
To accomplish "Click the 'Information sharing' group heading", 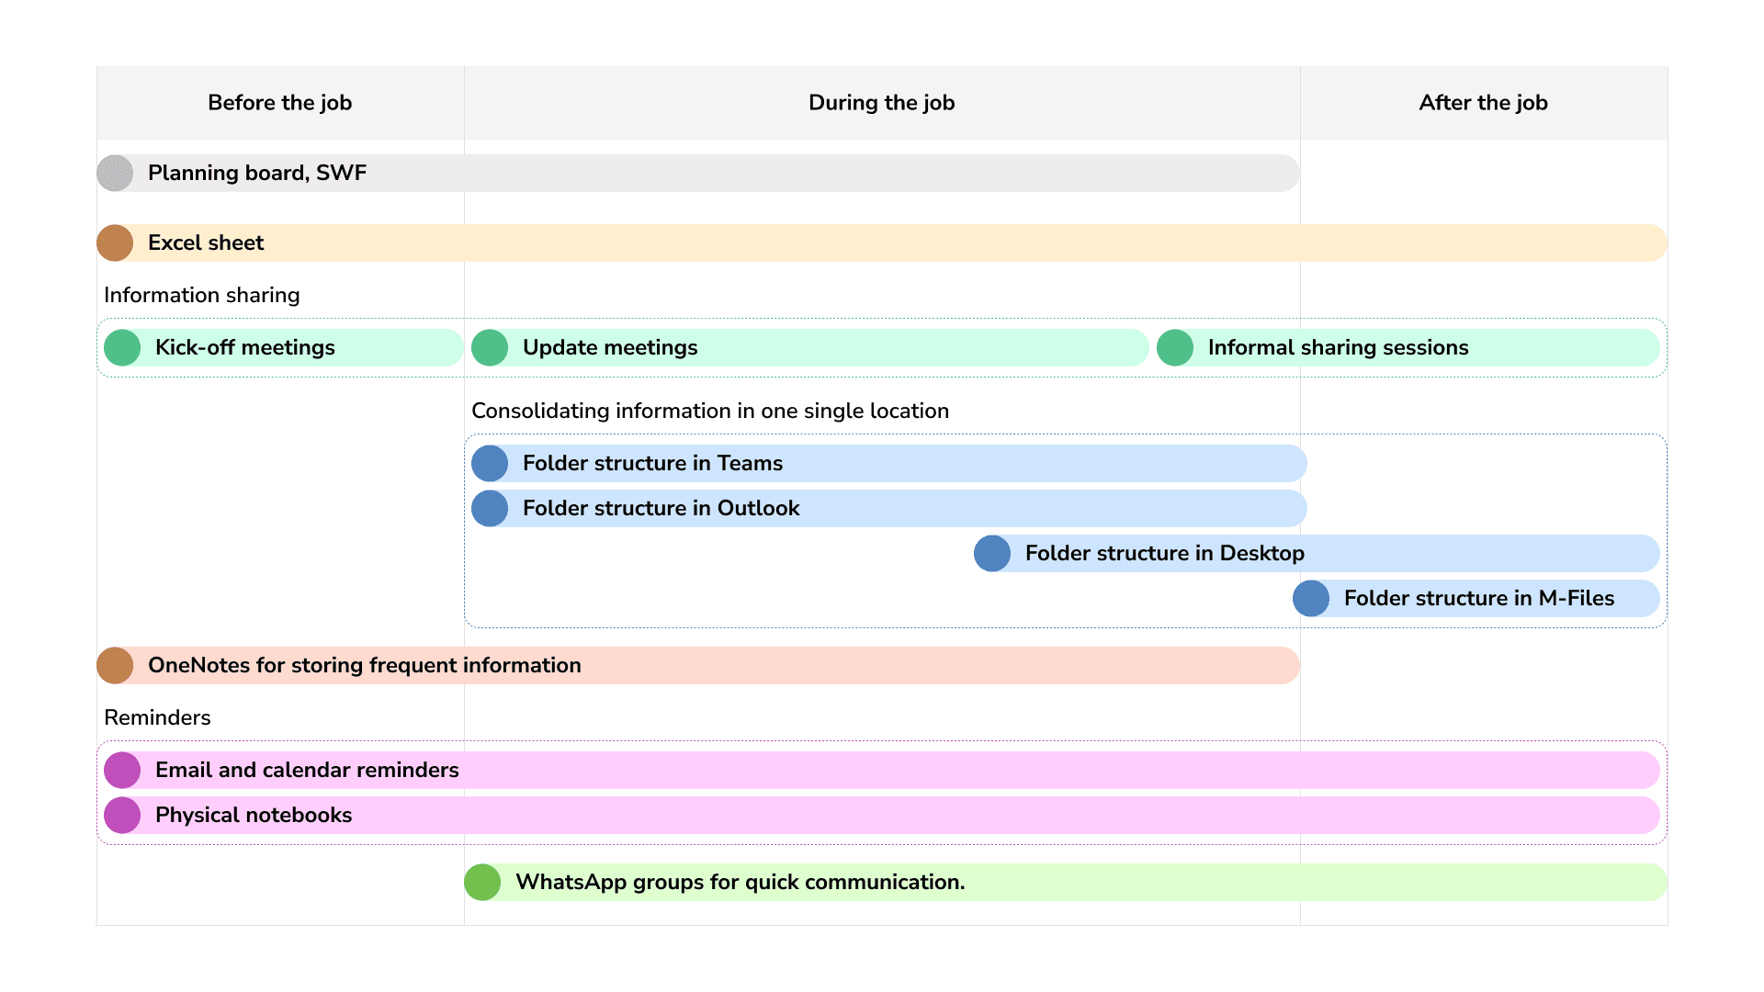I will [x=202, y=295].
